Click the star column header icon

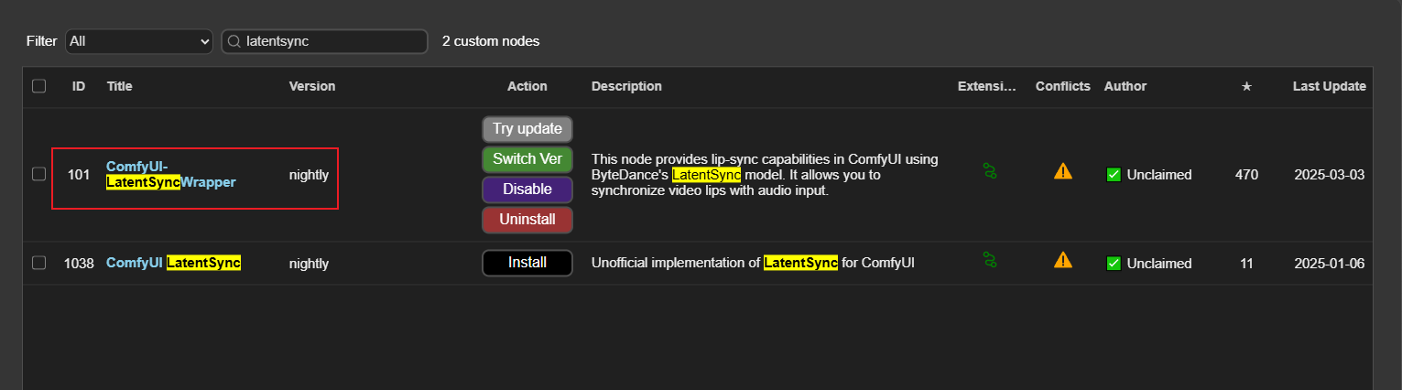pos(1245,86)
